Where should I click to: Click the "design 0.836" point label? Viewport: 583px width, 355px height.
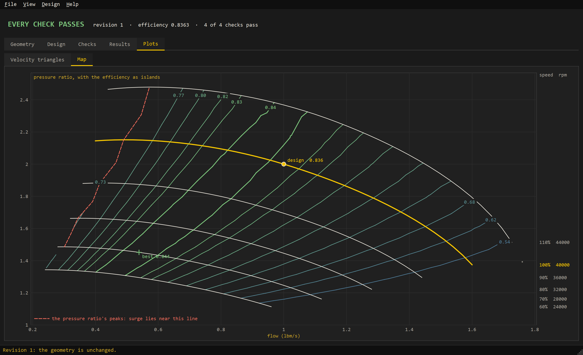(305, 160)
